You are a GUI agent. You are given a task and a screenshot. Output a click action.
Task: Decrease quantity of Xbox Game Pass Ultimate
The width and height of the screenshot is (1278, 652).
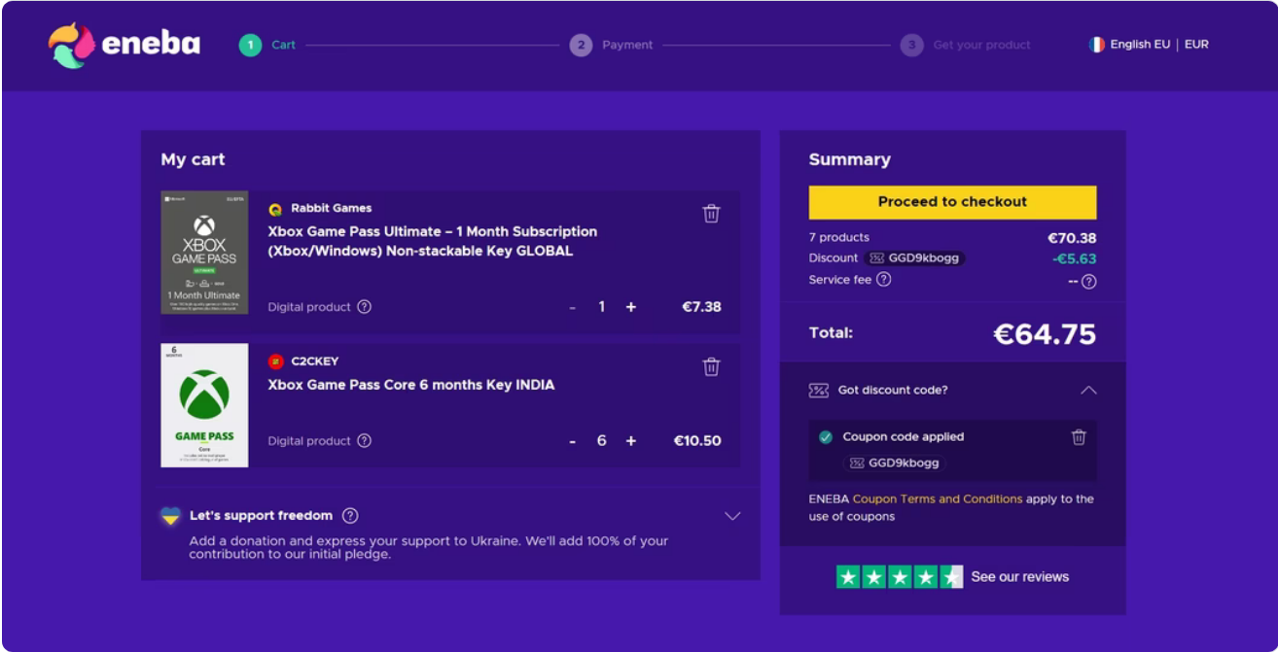pyautogui.click(x=572, y=307)
